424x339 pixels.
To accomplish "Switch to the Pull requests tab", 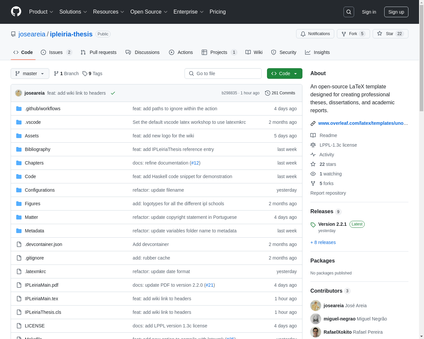I will click(98, 52).
